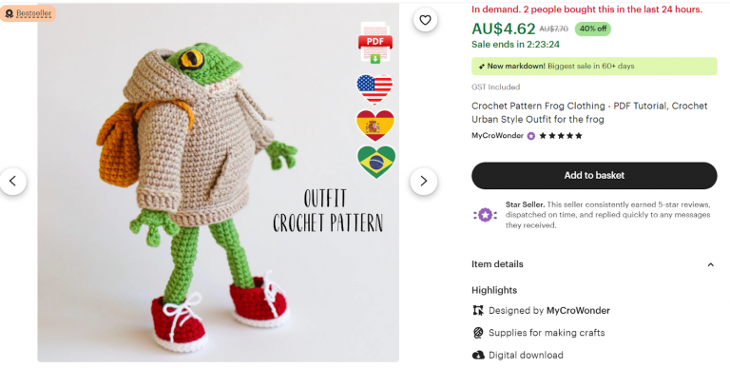Image resolution: width=730 pixels, height=368 pixels.
Task: Click the Digital download cloud icon
Action: (478, 356)
